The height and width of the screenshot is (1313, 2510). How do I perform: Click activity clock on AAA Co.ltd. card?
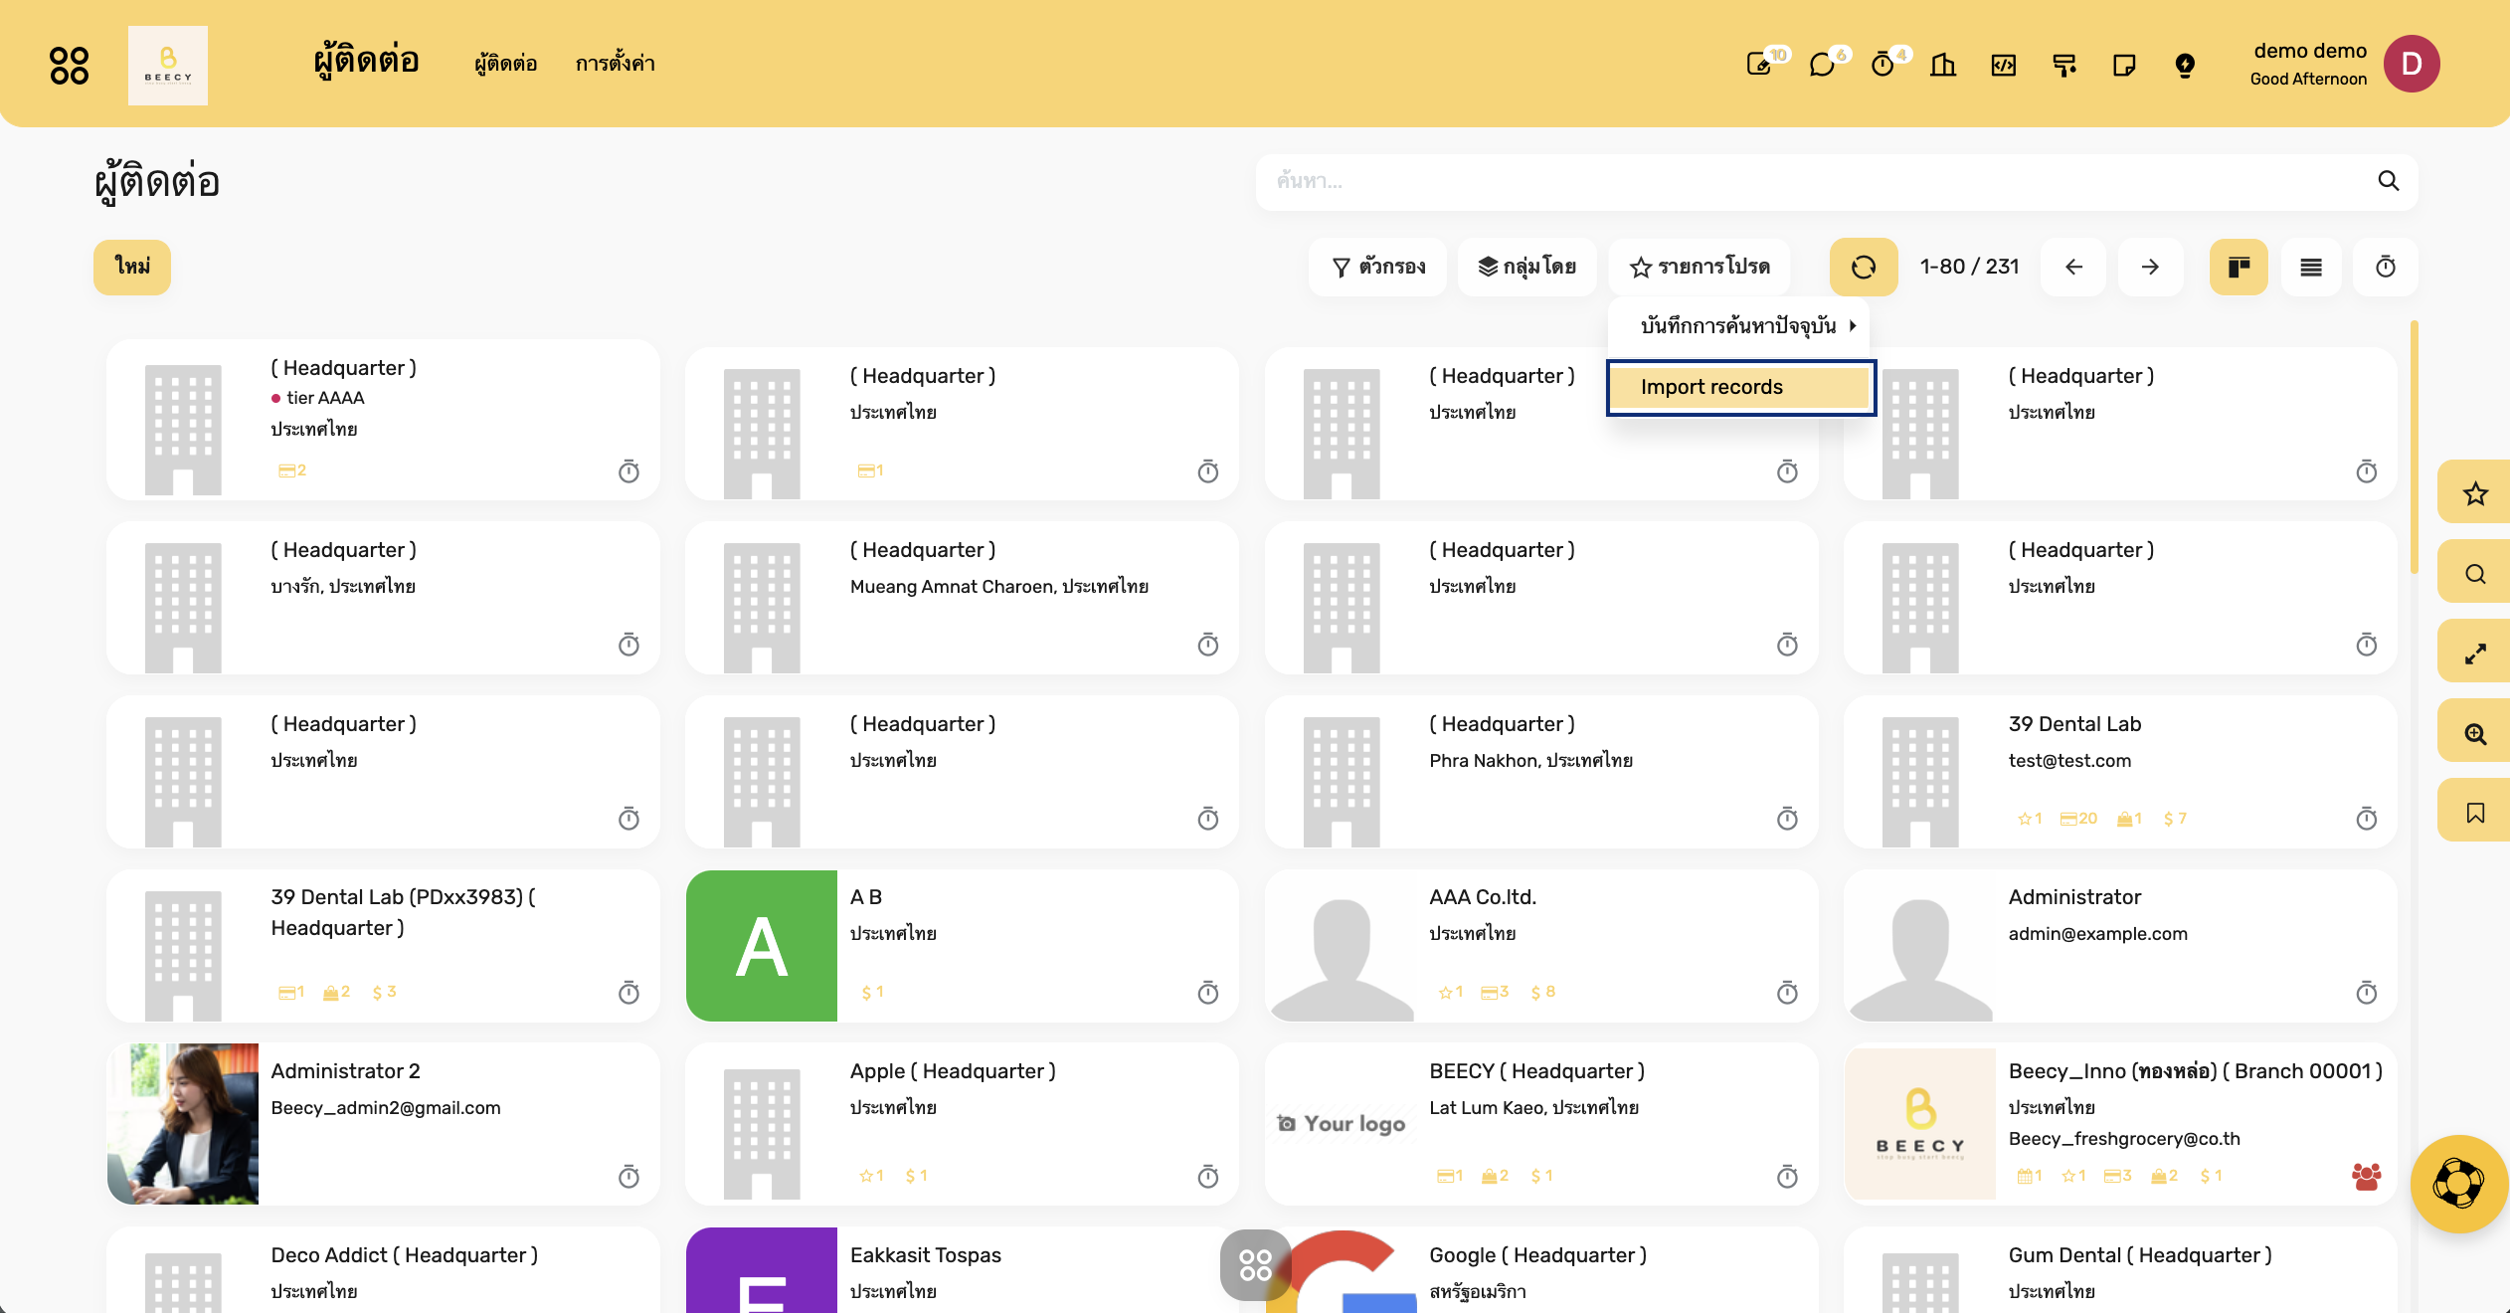pos(1787,992)
